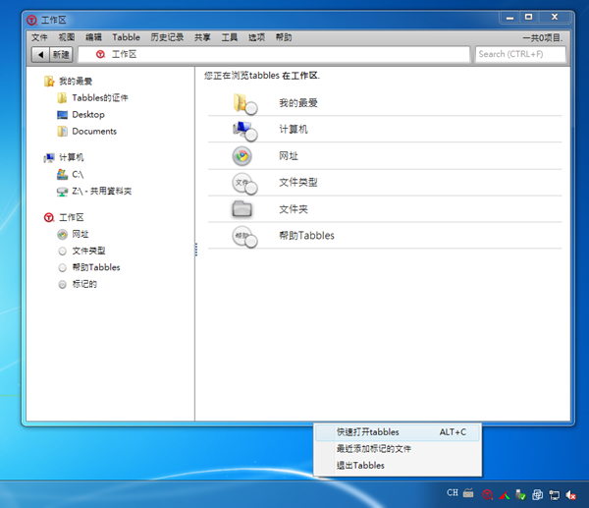Click the Search (CTRL+F) field
This screenshot has width=589, height=508.
520,54
